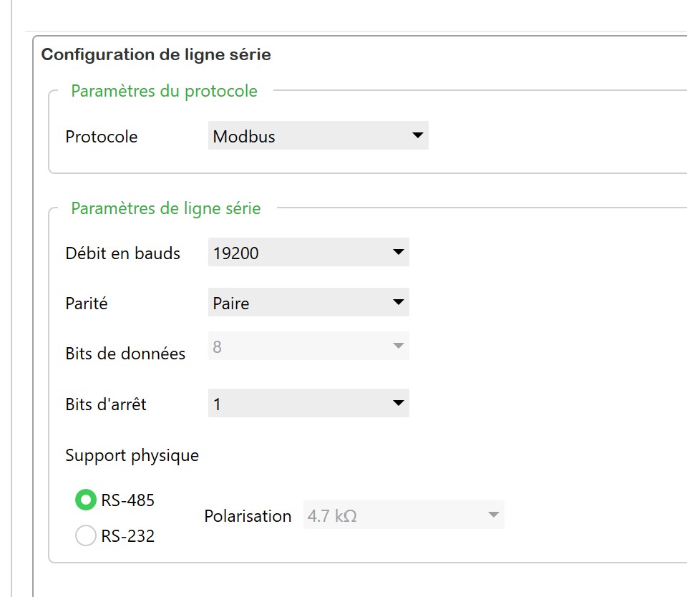The width and height of the screenshot is (687, 597).
Task: Click the Configuration de ligne série title
Action: coord(156,54)
